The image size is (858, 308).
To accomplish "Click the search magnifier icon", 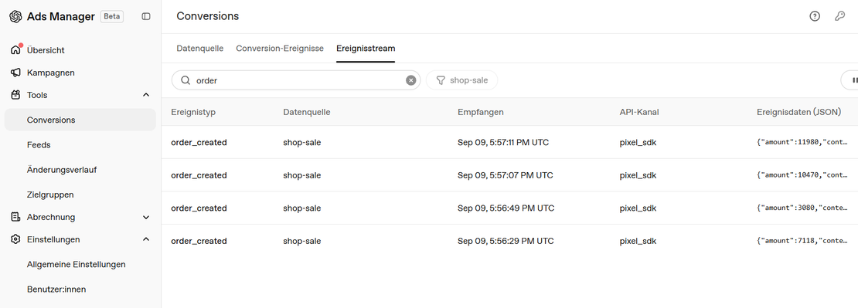I will point(186,80).
